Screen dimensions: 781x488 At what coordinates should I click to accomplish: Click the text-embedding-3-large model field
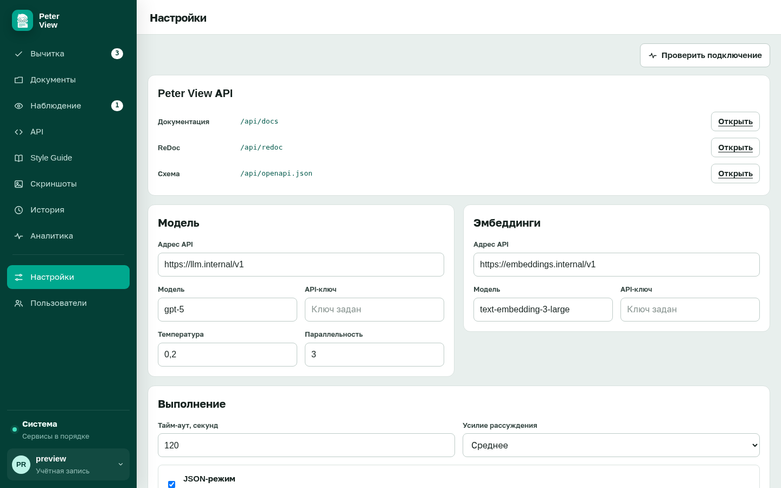click(543, 310)
